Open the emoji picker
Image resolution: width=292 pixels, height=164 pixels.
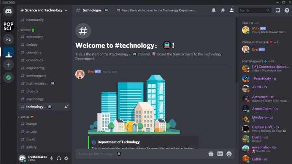(229, 154)
